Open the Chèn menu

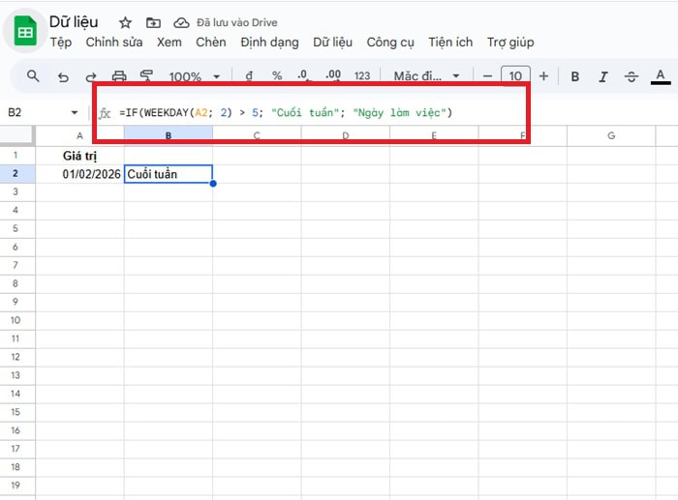pos(210,43)
